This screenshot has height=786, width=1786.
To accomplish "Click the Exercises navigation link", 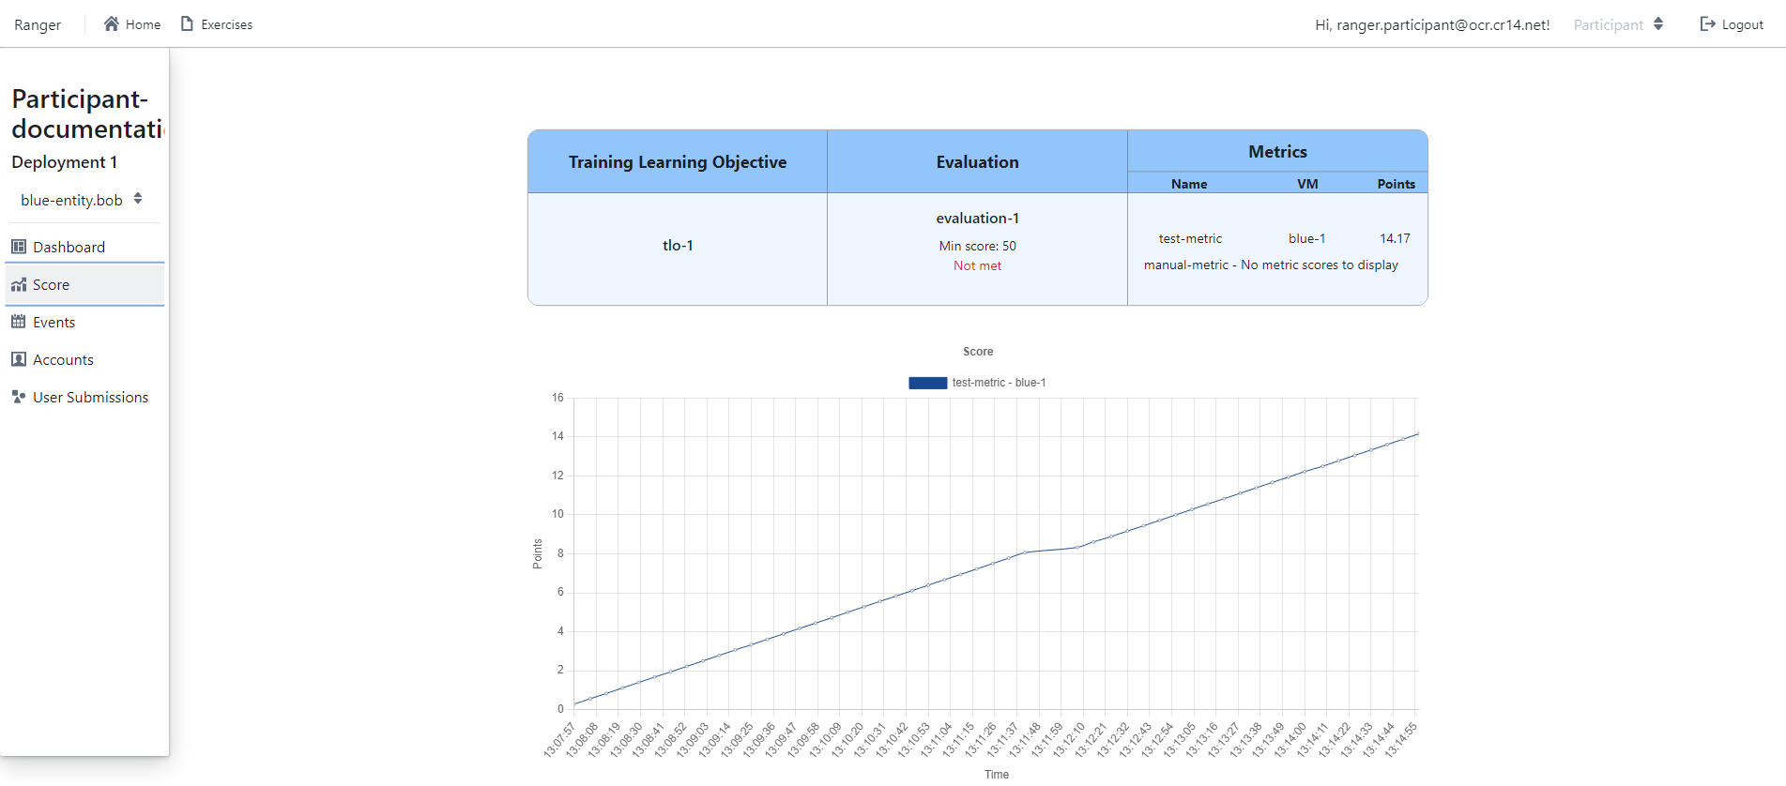I will [226, 24].
